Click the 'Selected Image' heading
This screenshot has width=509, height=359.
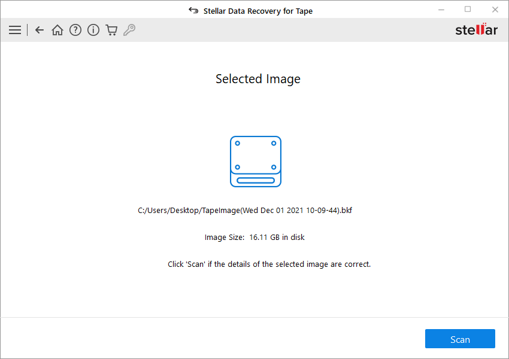coord(258,79)
